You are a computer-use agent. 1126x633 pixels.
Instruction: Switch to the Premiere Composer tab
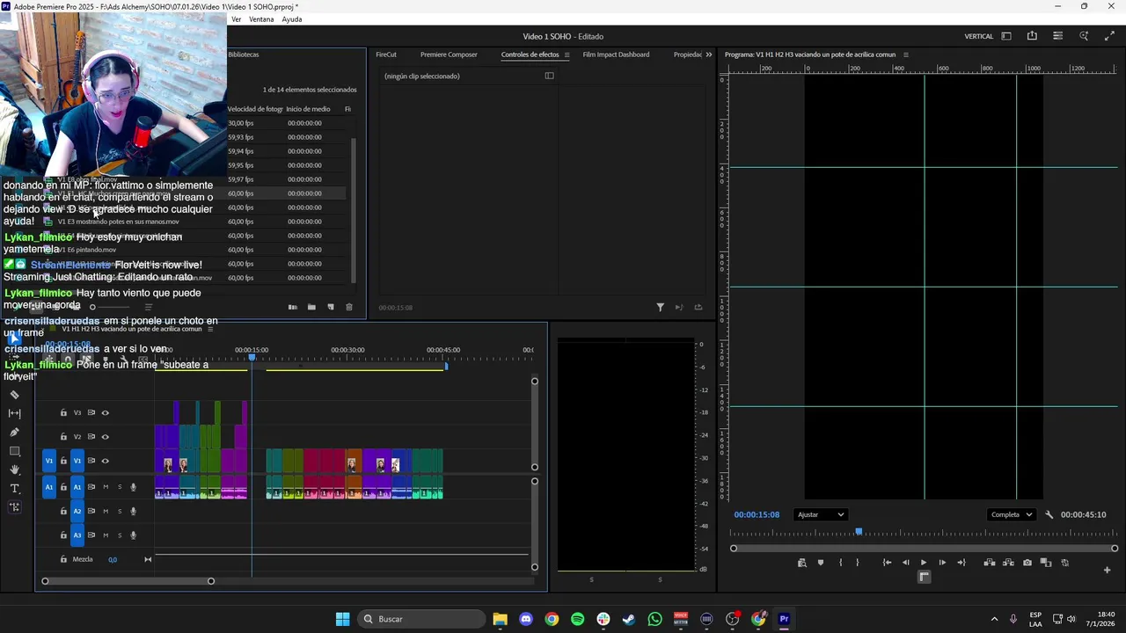[x=449, y=55]
